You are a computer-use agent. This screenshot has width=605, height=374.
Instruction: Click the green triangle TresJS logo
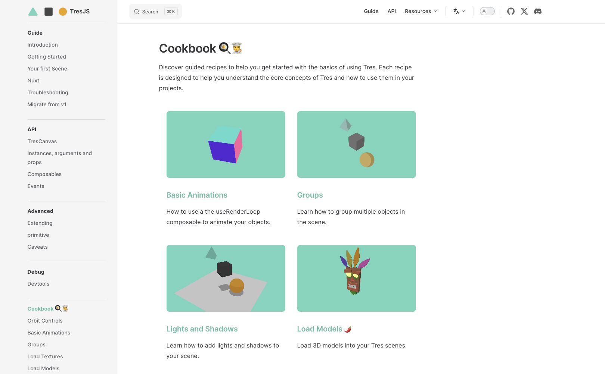tap(33, 12)
